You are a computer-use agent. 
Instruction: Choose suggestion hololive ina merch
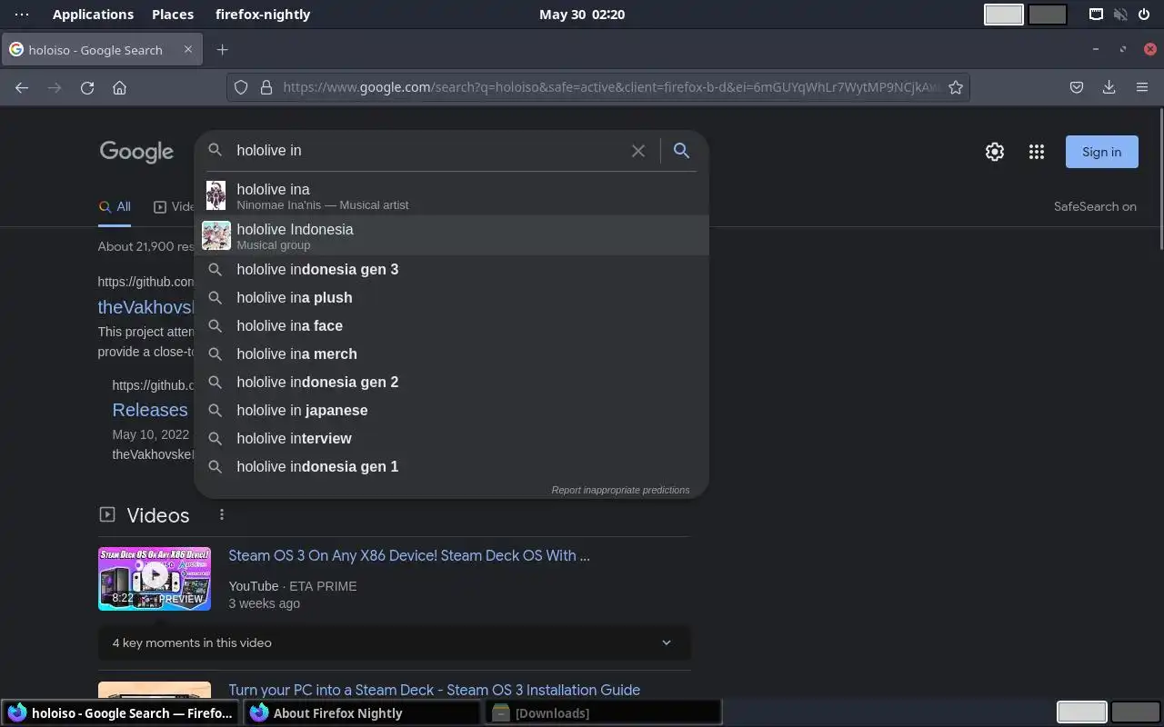[x=451, y=354]
